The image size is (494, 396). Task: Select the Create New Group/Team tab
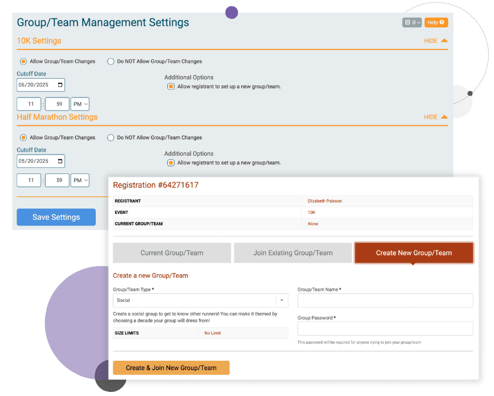coord(414,253)
